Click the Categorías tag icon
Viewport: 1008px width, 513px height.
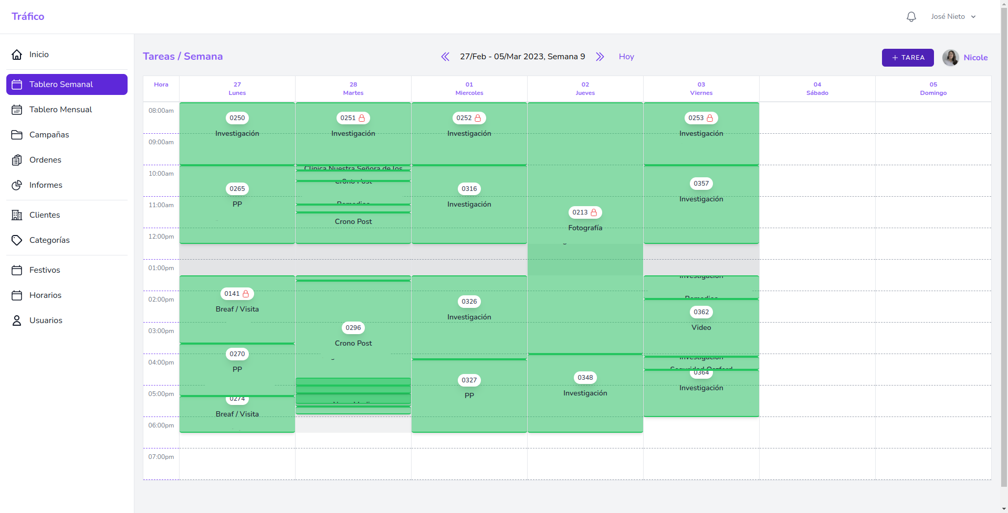click(x=17, y=240)
